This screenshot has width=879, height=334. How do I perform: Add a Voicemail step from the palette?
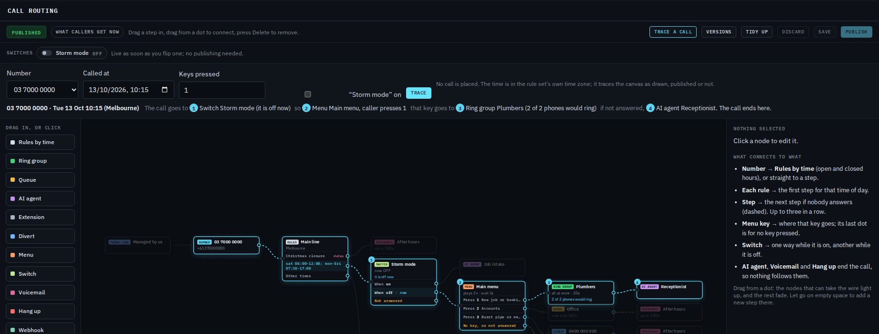[x=40, y=292]
